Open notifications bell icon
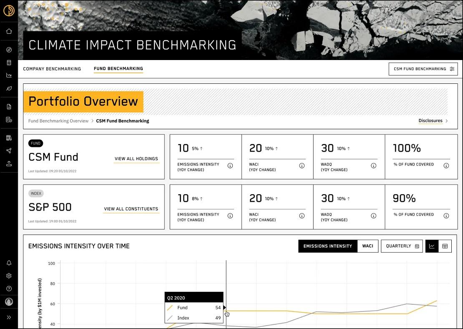The image size is (463, 329). pos(9,263)
